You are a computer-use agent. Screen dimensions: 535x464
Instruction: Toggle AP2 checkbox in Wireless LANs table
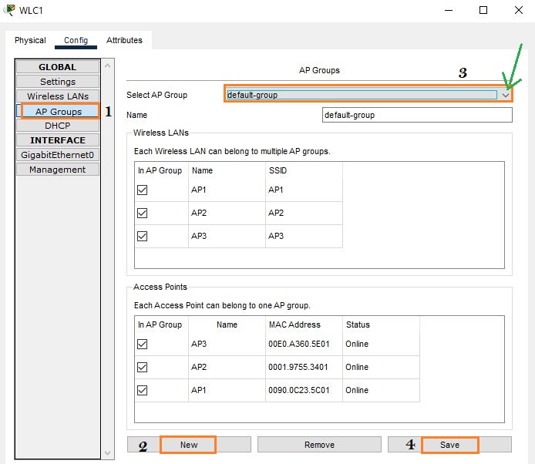click(x=142, y=213)
